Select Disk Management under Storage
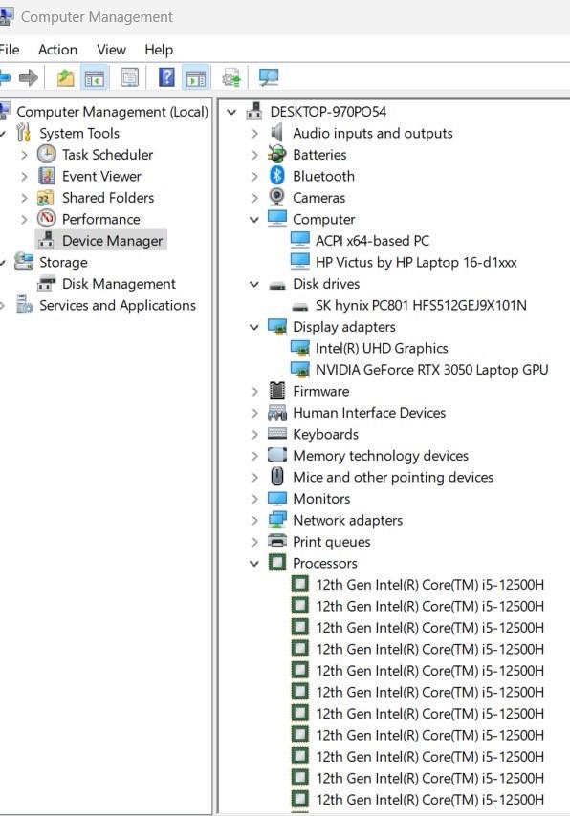 120,283
